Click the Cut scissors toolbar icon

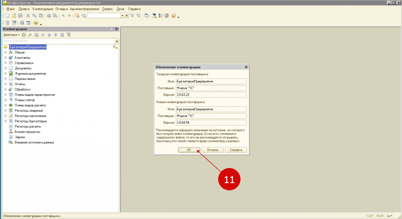[28, 16]
